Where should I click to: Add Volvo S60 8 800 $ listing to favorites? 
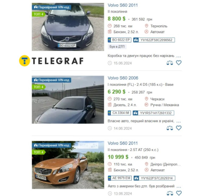tap(179, 63)
